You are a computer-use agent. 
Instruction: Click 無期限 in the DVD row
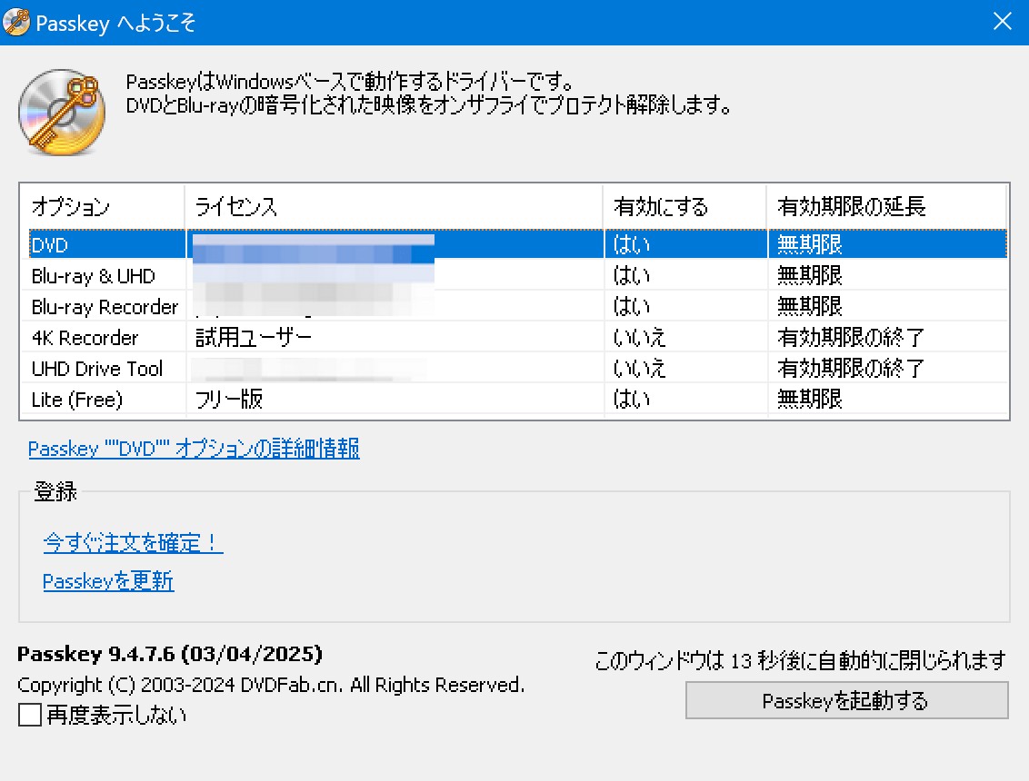click(x=810, y=244)
